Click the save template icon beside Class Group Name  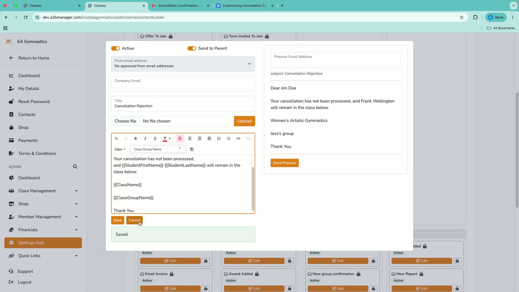click(x=192, y=149)
